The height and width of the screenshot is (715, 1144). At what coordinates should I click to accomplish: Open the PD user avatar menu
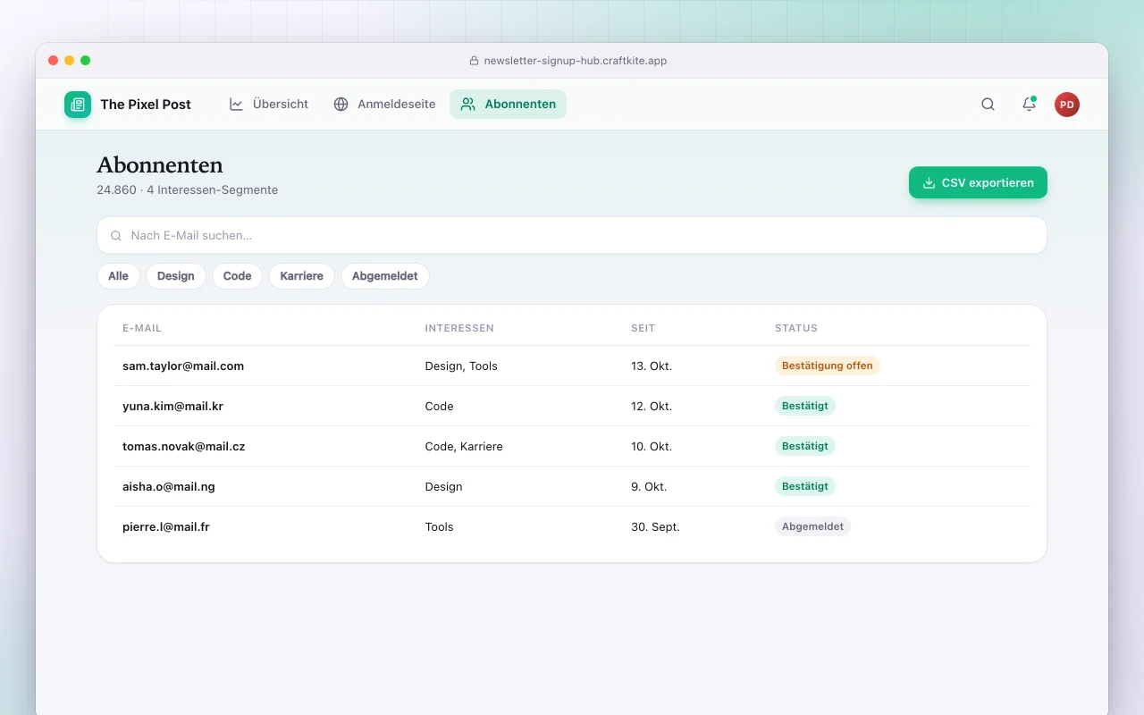point(1067,105)
